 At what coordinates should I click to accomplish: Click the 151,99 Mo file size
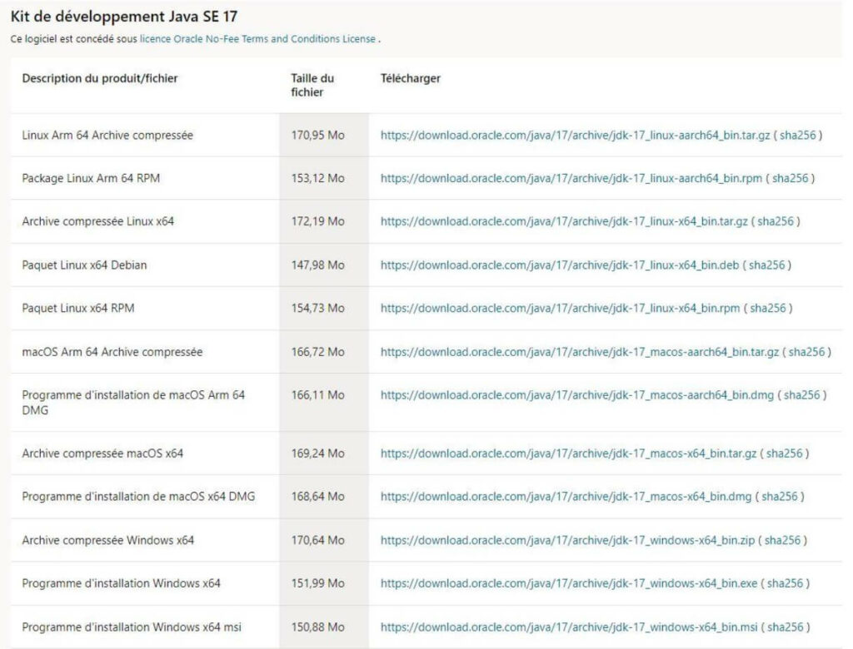coord(317,583)
